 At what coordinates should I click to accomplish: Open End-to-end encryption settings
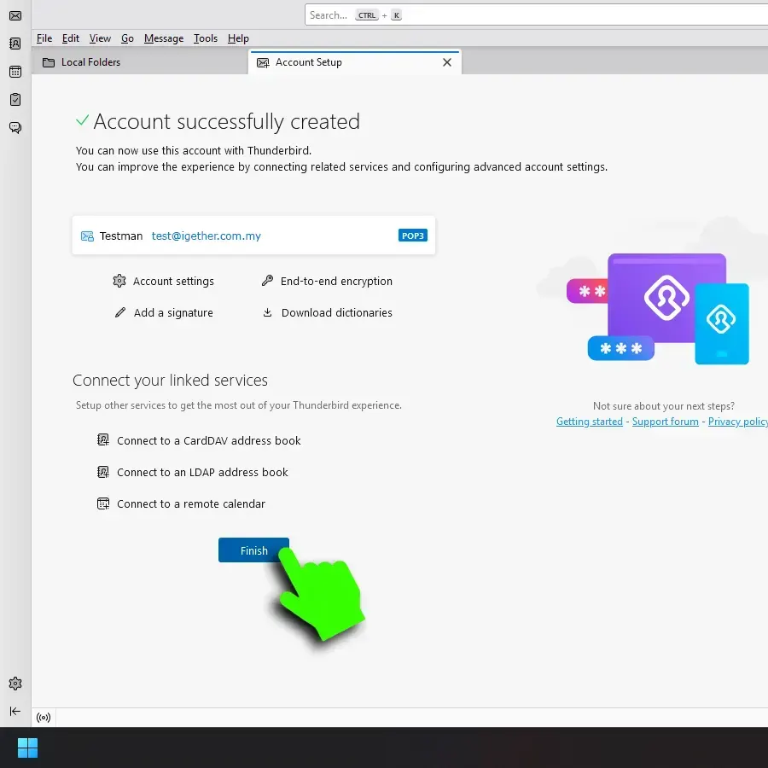(x=336, y=282)
